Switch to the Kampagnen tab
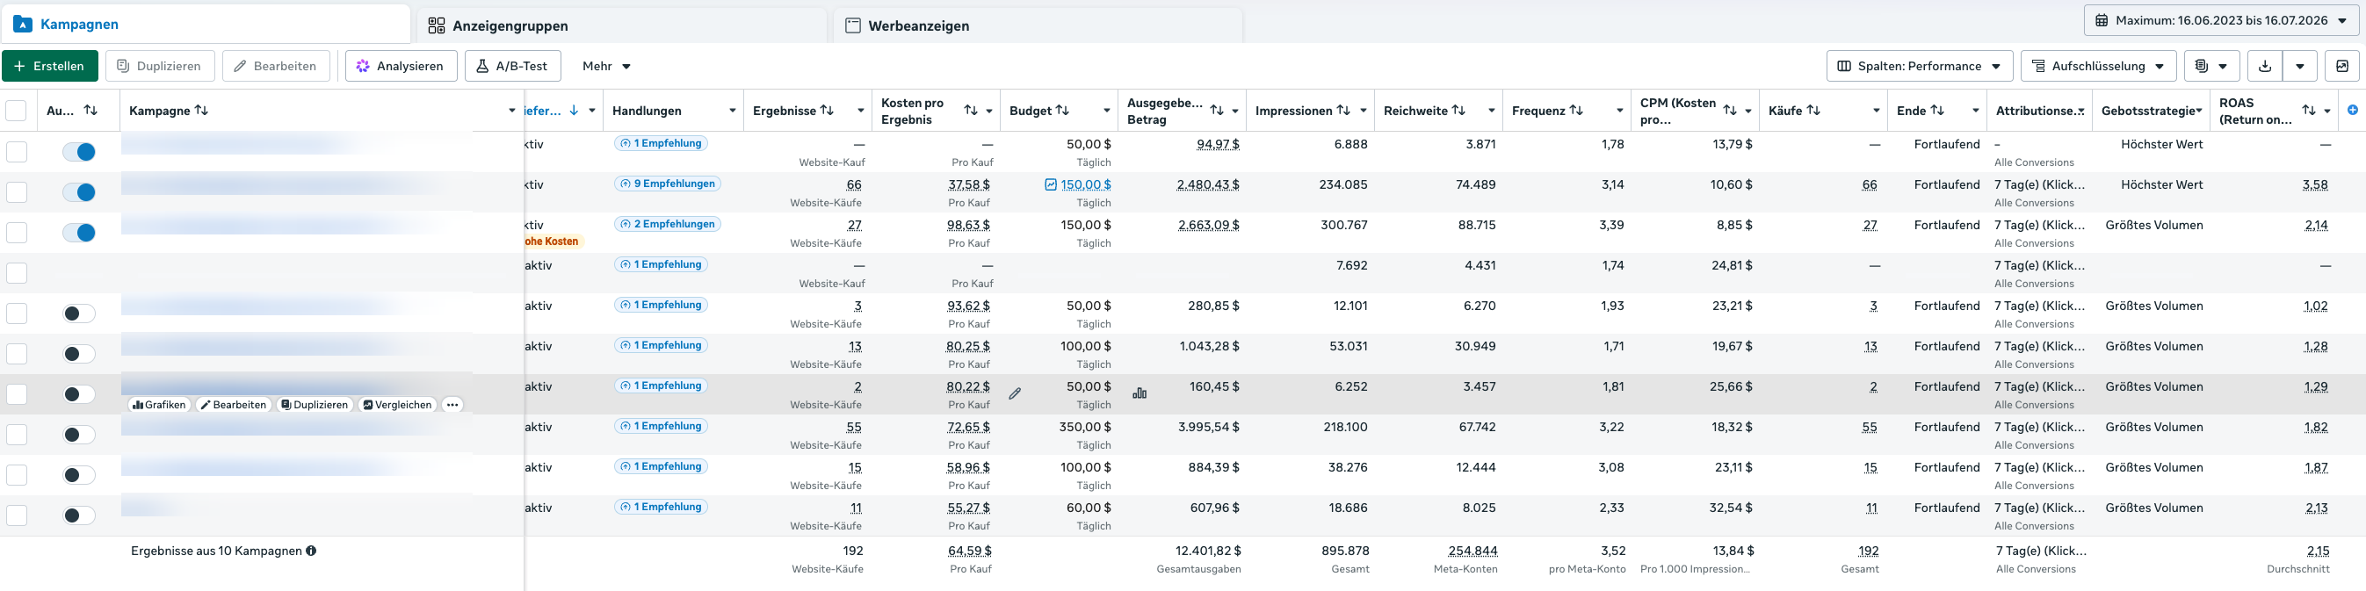 tap(206, 24)
